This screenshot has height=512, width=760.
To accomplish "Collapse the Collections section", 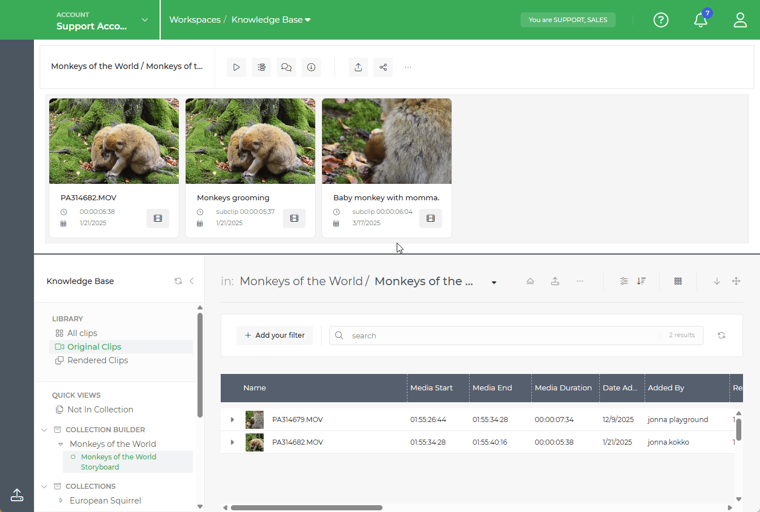I will (44, 487).
